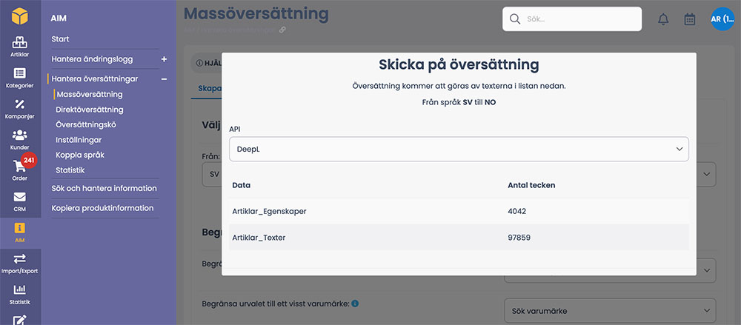Image resolution: width=741 pixels, height=325 pixels.
Task: Select Direktöversättning in the menu
Action: [90, 110]
